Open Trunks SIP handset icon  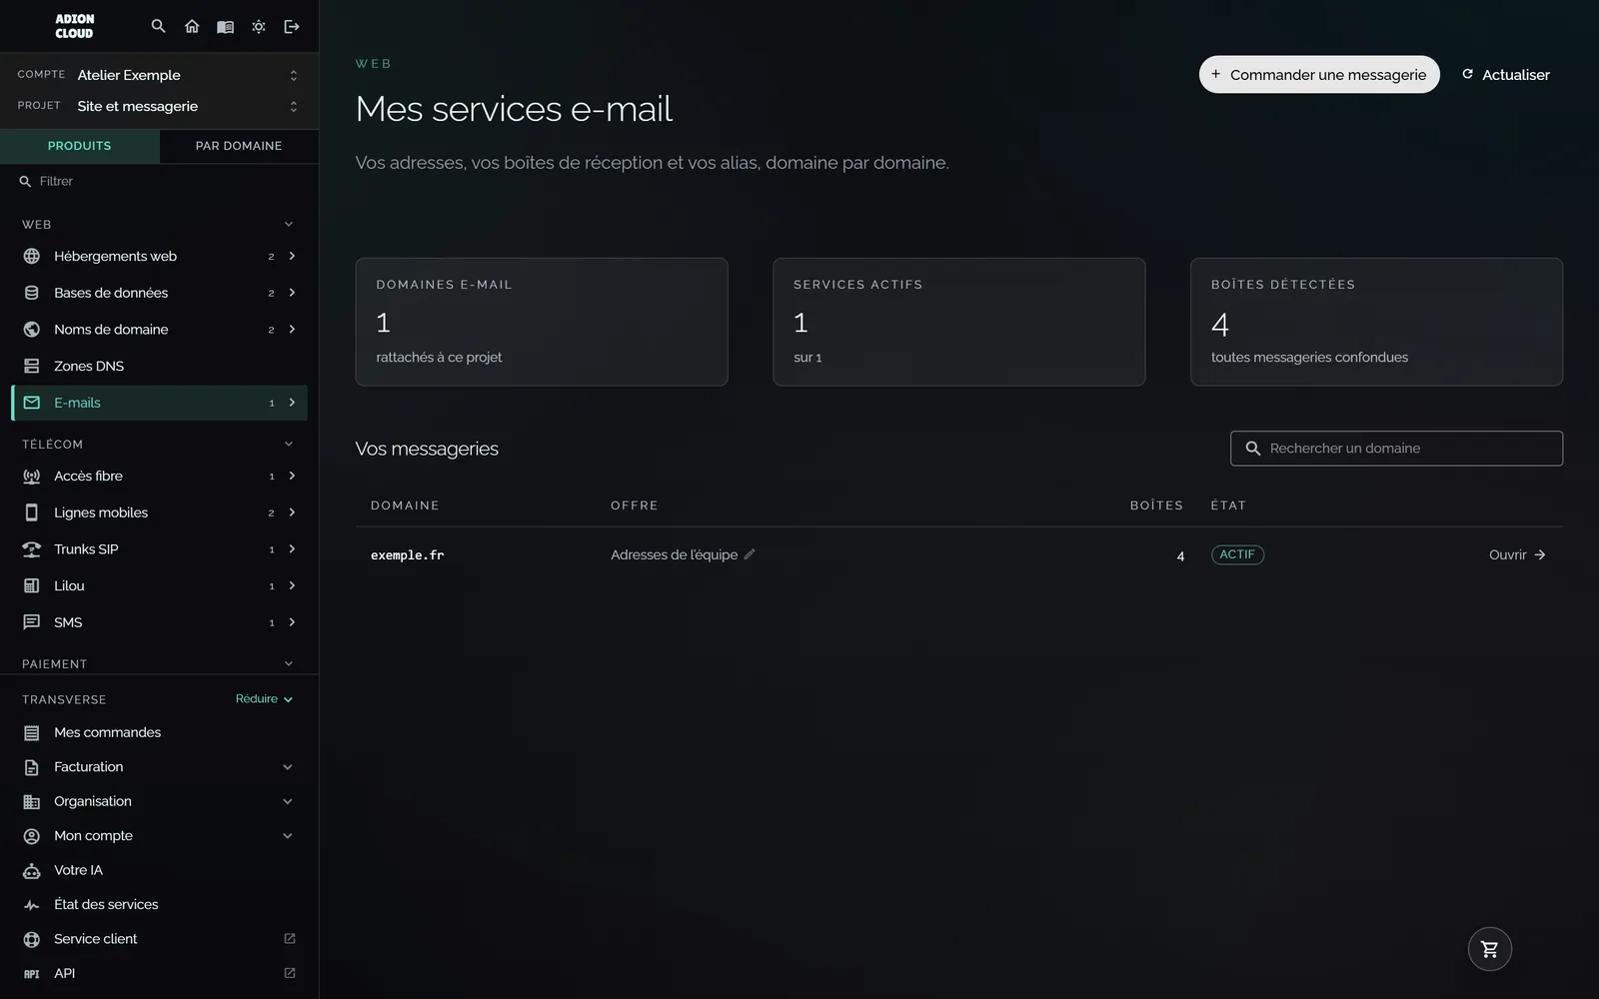click(x=32, y=549)
